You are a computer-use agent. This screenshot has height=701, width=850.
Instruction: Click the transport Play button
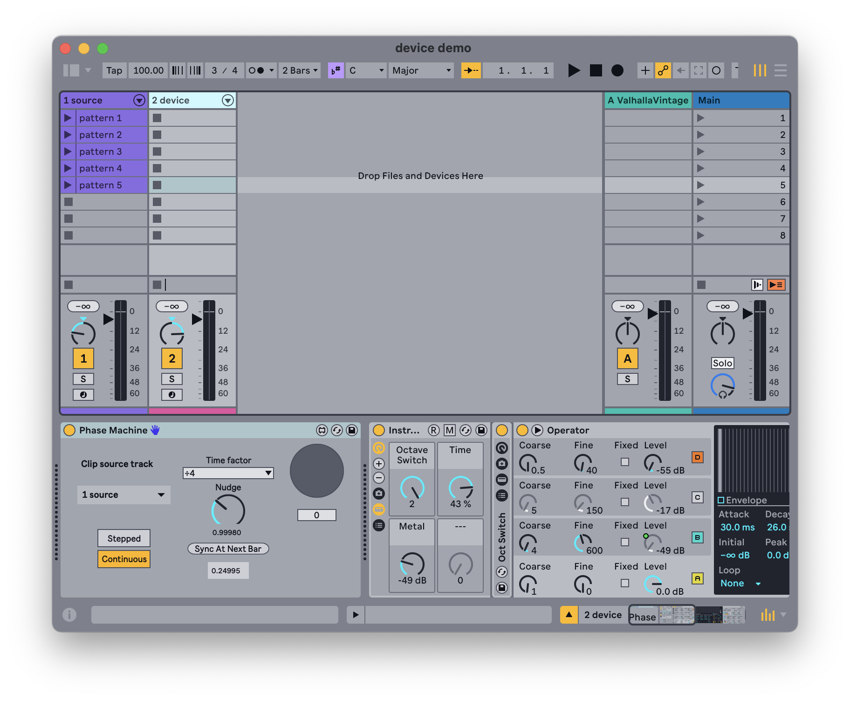click(x=574, y=71)
